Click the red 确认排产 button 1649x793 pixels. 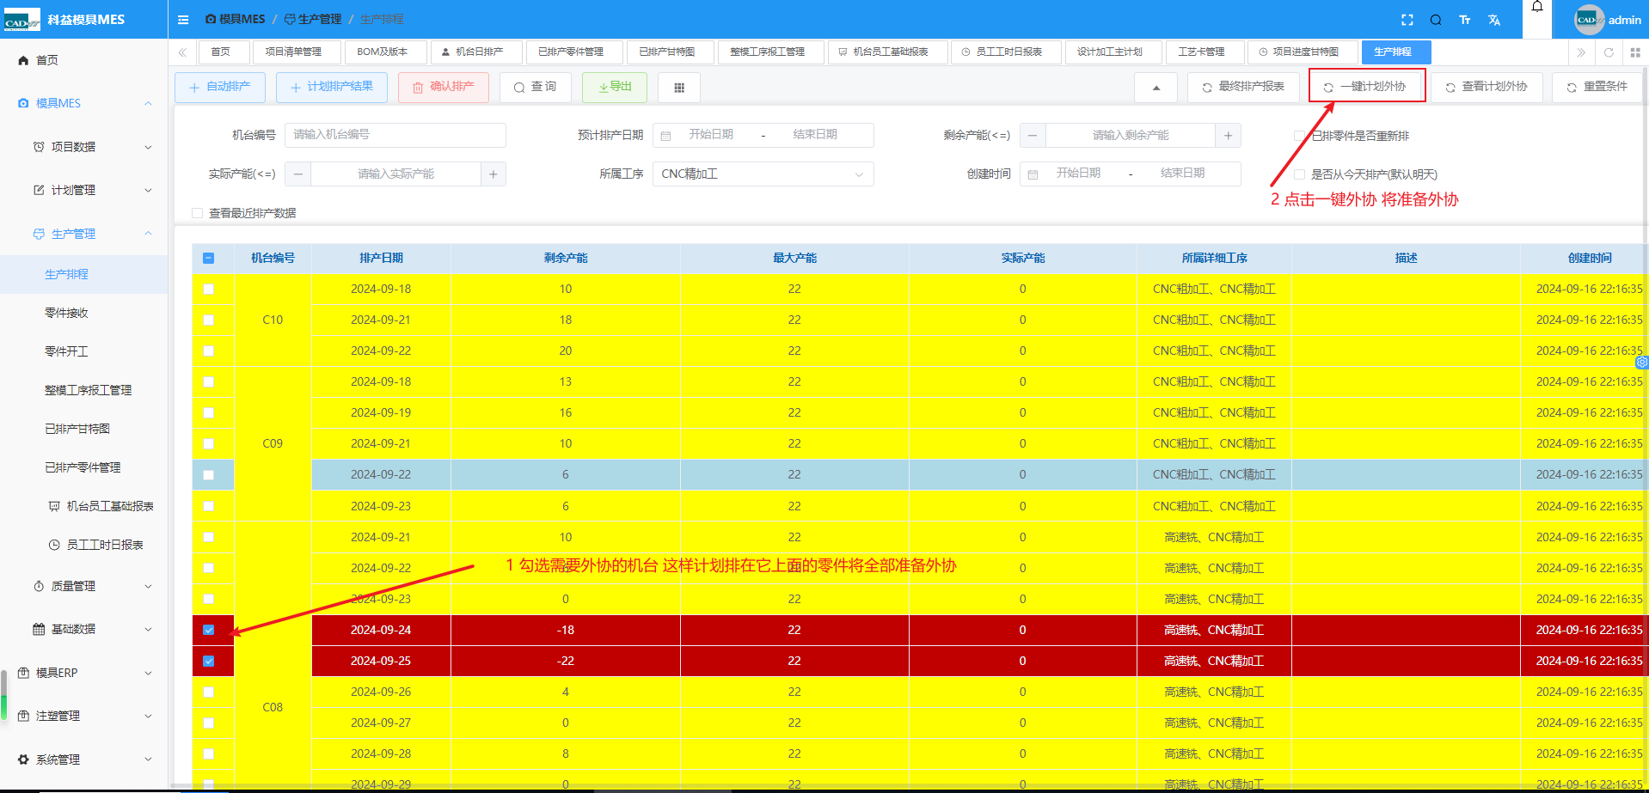coord(444,87)
